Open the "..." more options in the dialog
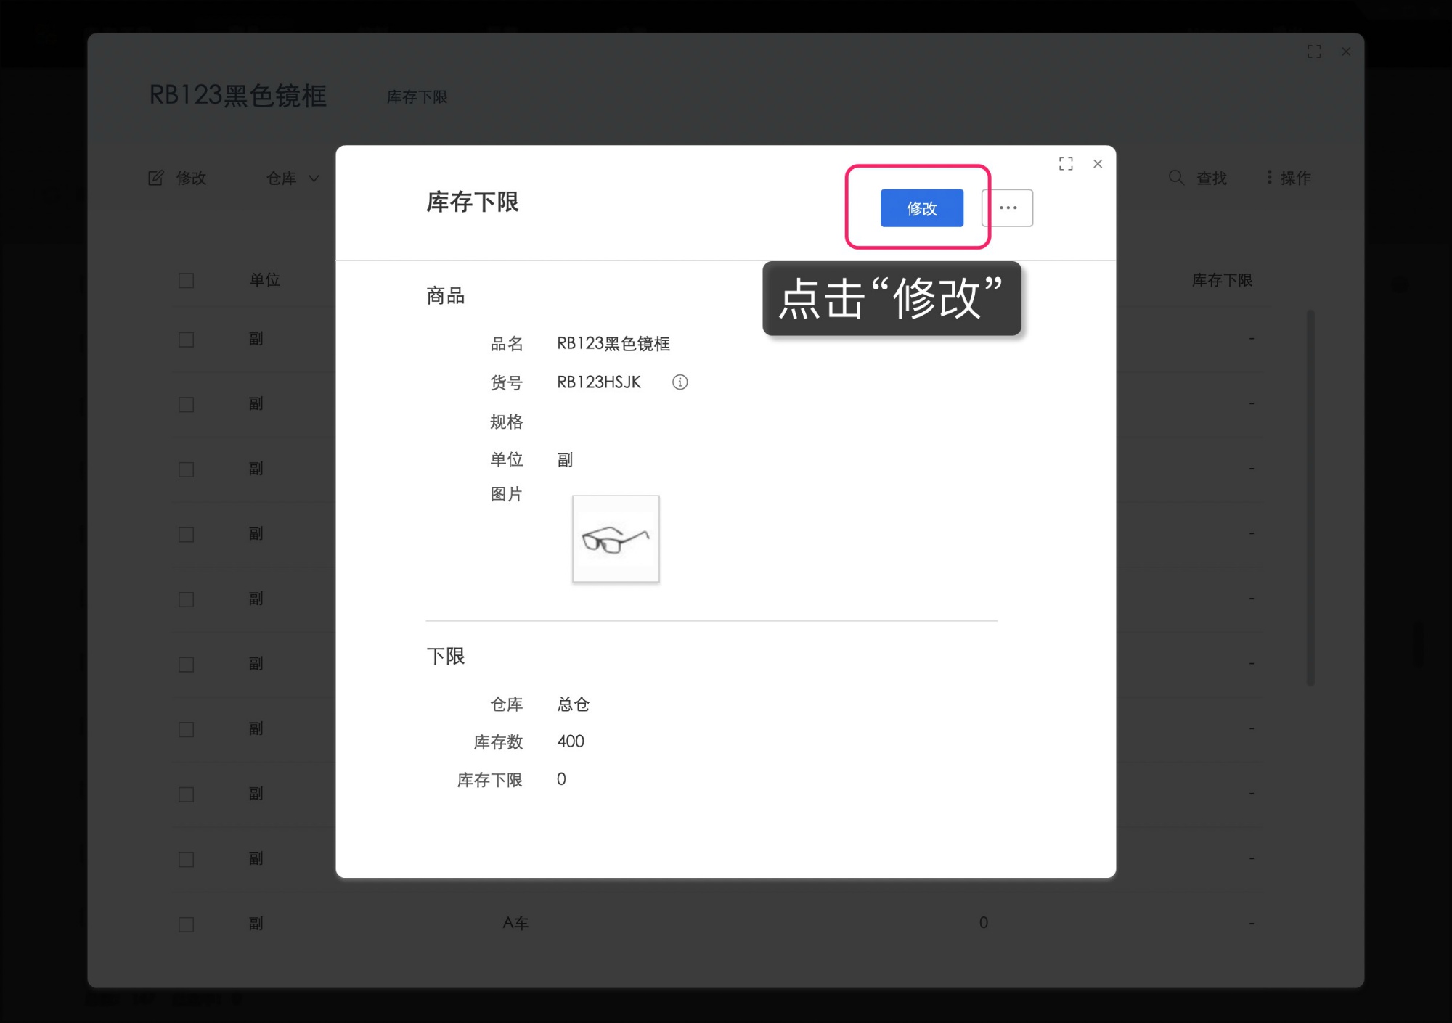 pos(1007,208)
